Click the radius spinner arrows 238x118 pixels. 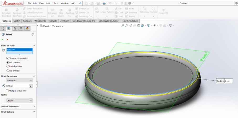(x=31, y=86)
